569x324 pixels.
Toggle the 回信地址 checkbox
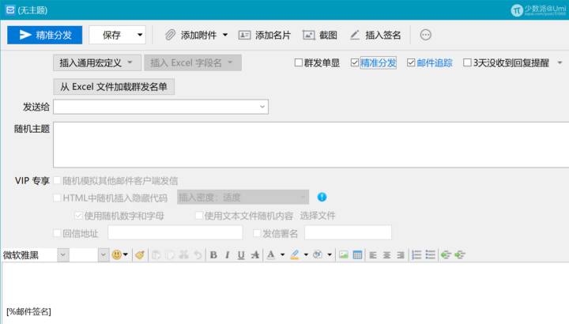point(57,233)
